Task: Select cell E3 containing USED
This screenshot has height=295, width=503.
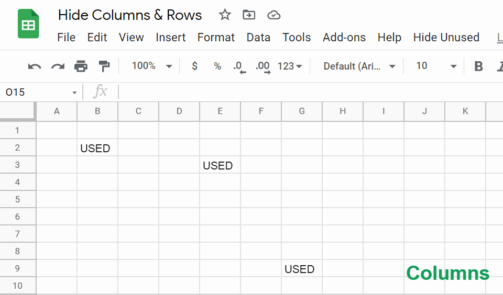Action: [x=220, y=165]
